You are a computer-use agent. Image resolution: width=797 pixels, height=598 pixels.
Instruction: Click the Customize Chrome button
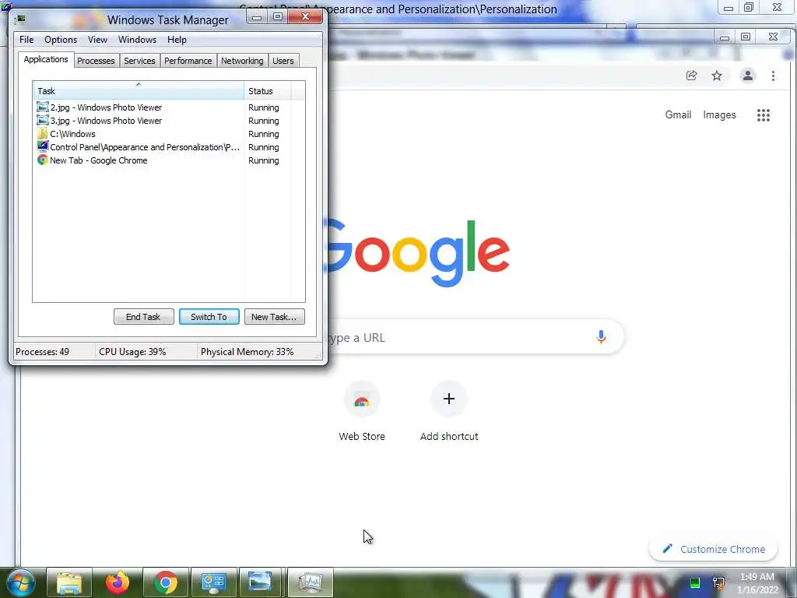(713, 549)
